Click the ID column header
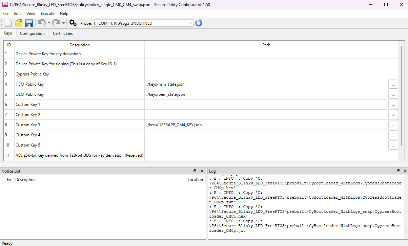Screen dimensions: 408x246 click(x=9, y=45)
